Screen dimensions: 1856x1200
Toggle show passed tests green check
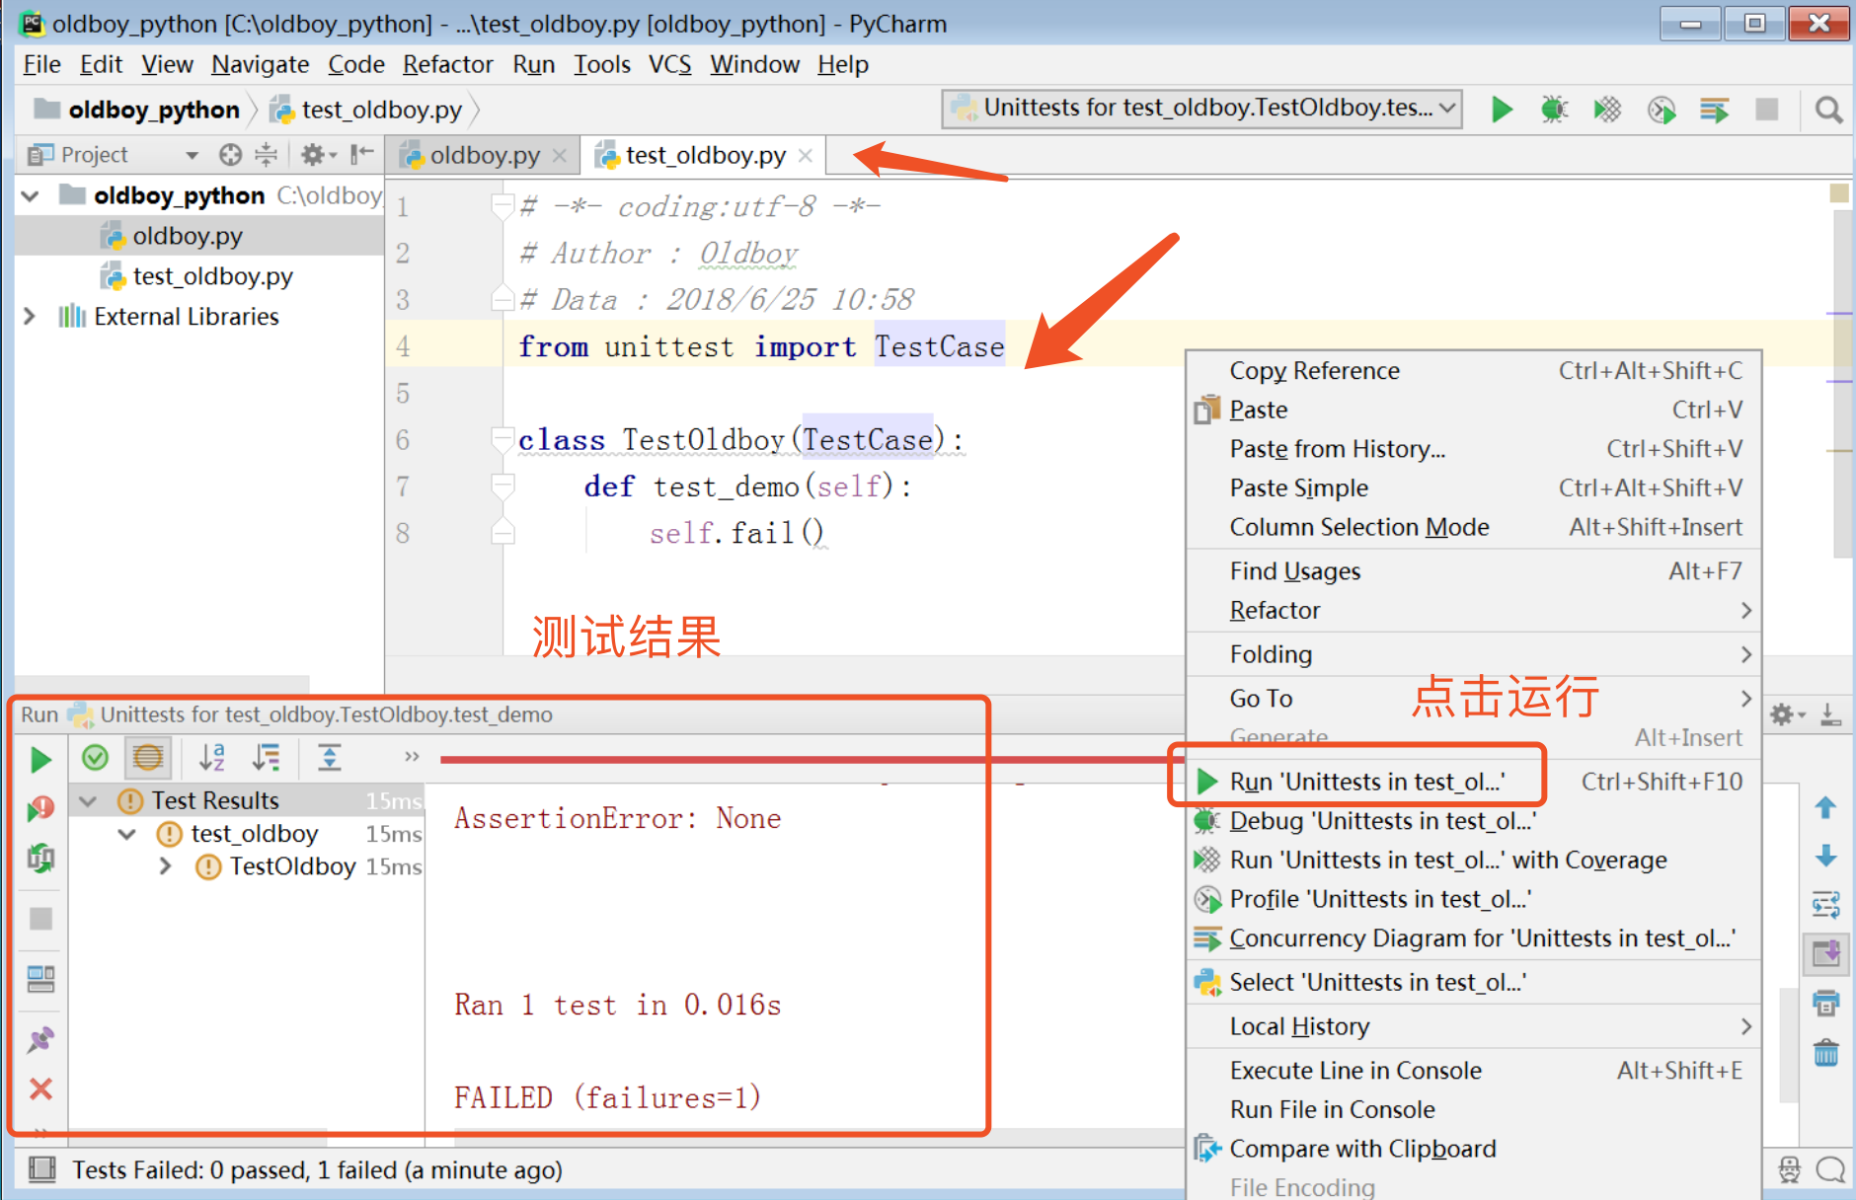click(x=95, y=758)
